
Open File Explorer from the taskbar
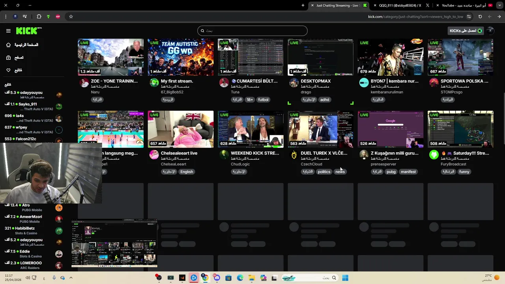click(x=251, y=278)
